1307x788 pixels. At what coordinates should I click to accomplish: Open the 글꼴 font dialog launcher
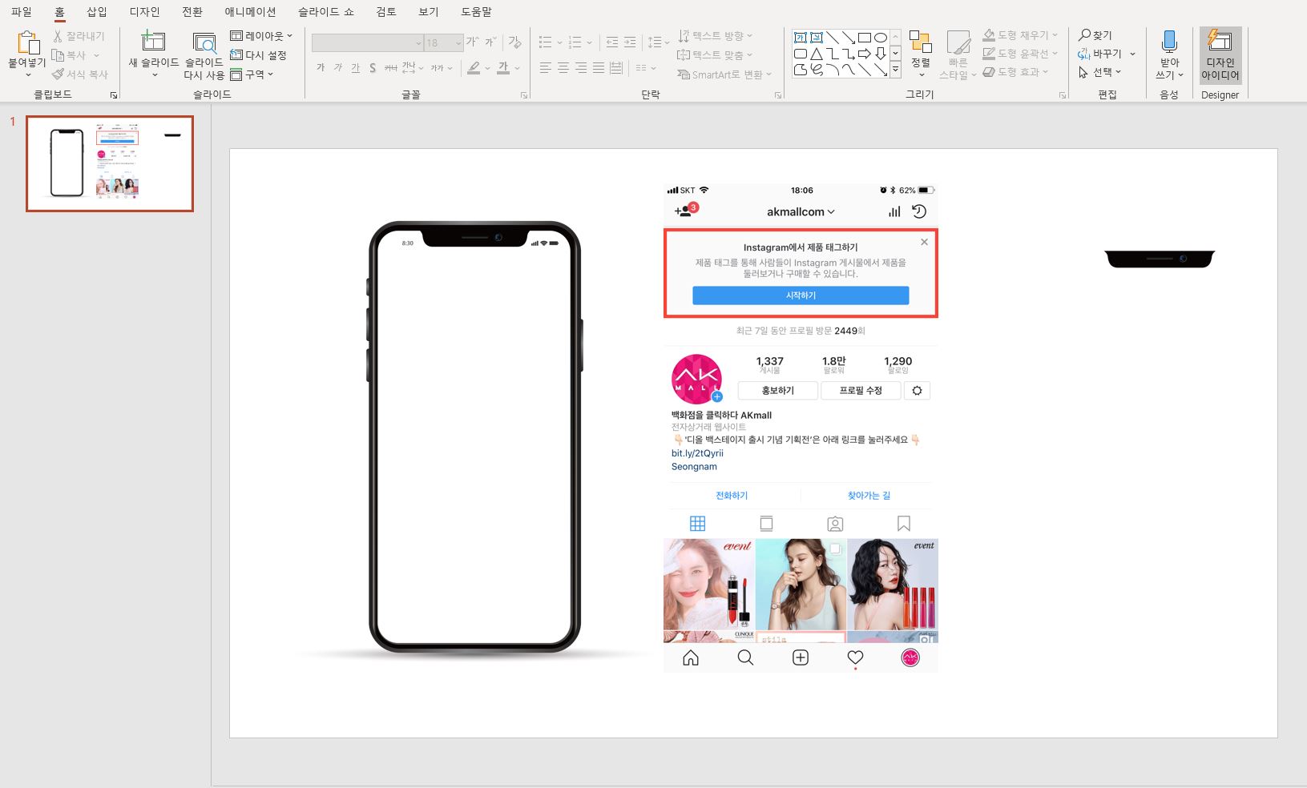(x=524, y=95)
